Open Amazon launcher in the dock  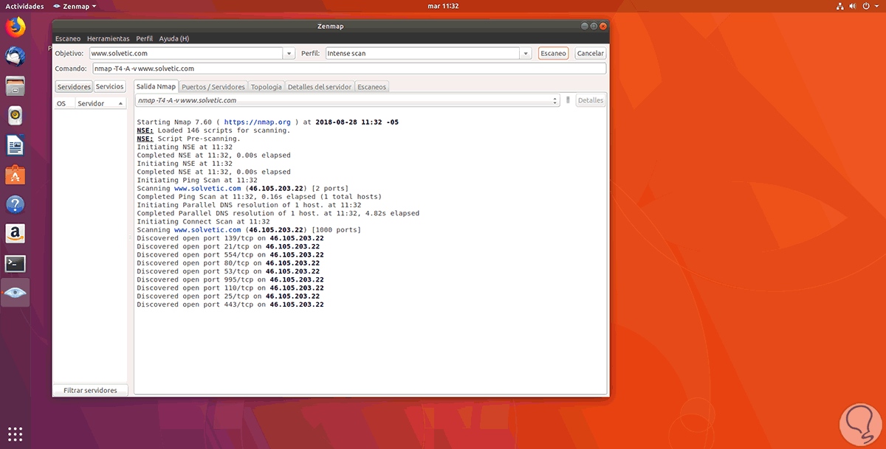point(16,234)
